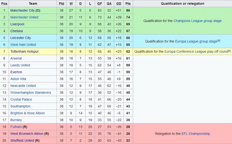This screenshot has height=144, width=232.
Task: Open the Europa League group stage link
Action: pyautogui.click(x=196, y=41)
